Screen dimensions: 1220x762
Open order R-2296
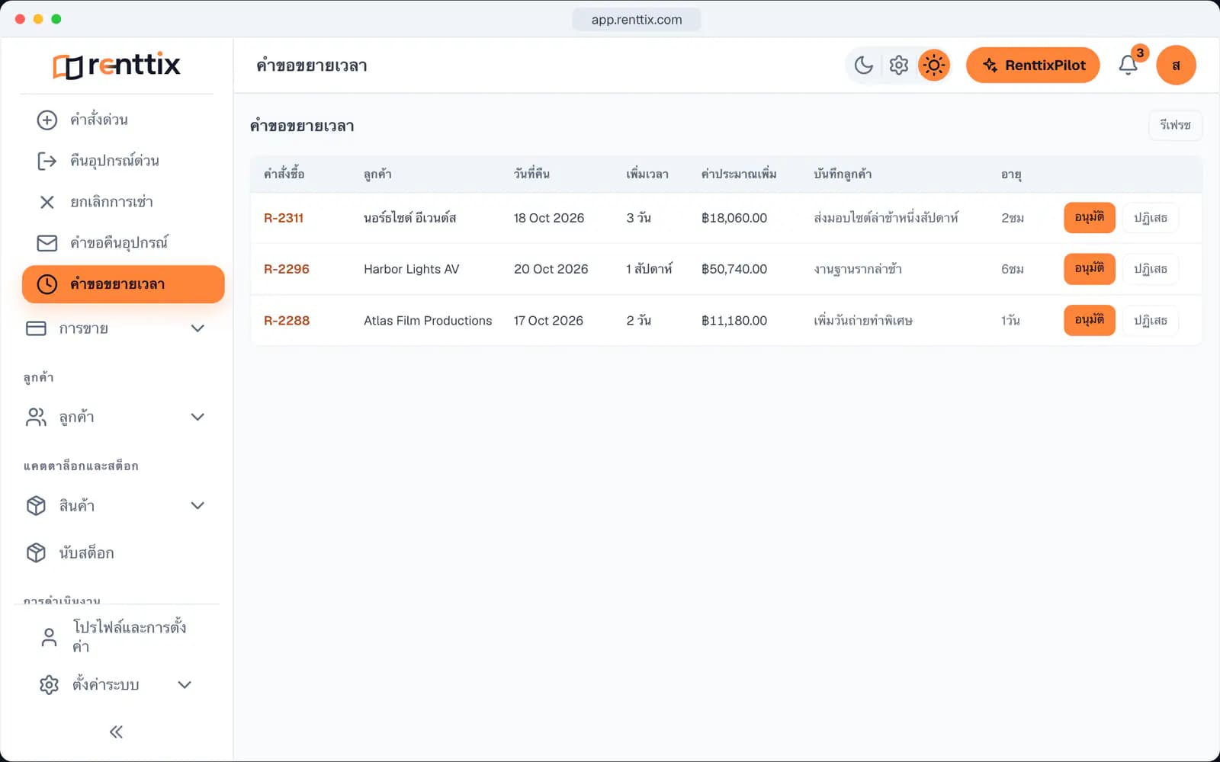(287, 269)
